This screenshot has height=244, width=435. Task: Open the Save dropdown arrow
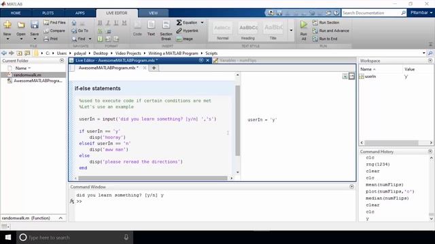35,39
